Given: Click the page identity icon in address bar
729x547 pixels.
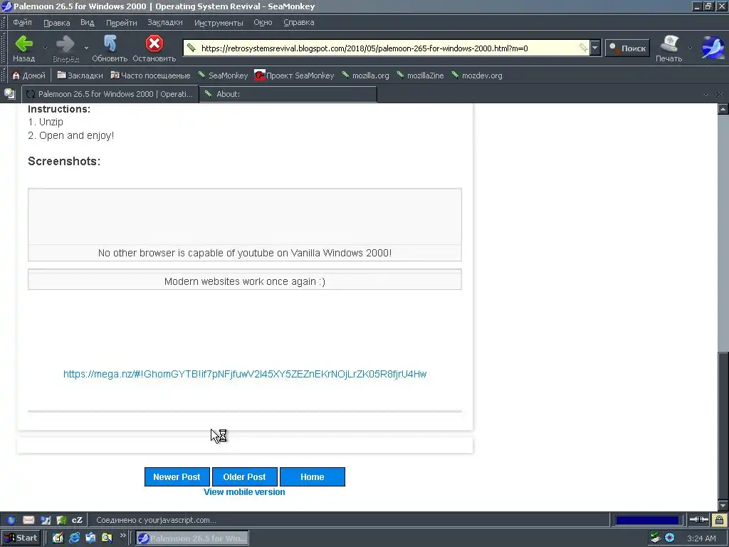Looking at the screenshot, I should pyautogui.click(x=191, y=48).
